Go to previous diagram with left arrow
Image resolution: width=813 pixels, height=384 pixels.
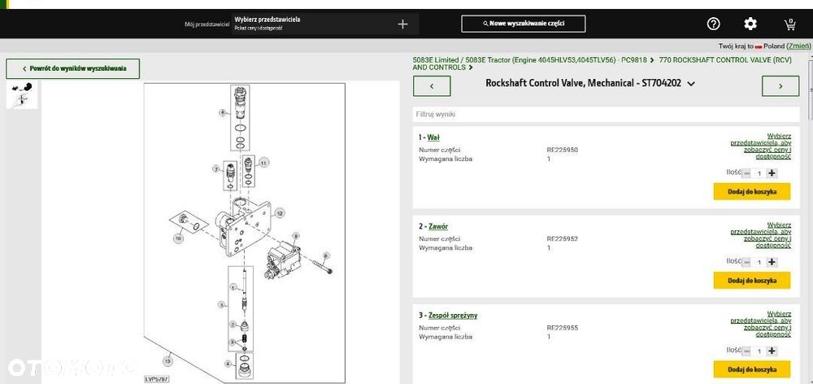pos(432,86)
